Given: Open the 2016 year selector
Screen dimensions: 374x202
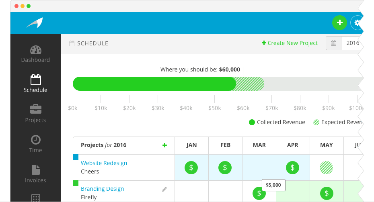Looking at the screenshot, I should (353, 43).
